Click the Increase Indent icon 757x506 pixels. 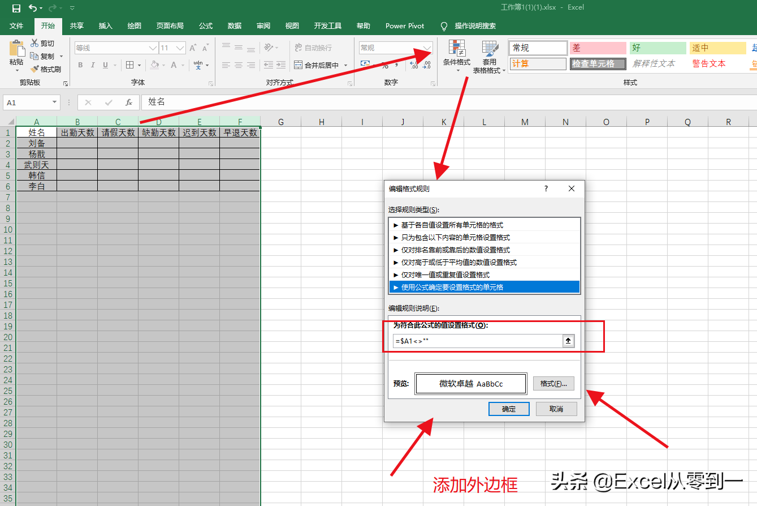tap(280, 65)
